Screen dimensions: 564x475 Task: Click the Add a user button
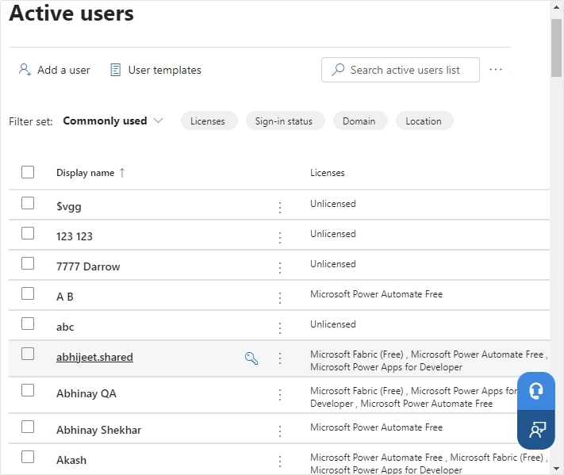coord(54,70)
